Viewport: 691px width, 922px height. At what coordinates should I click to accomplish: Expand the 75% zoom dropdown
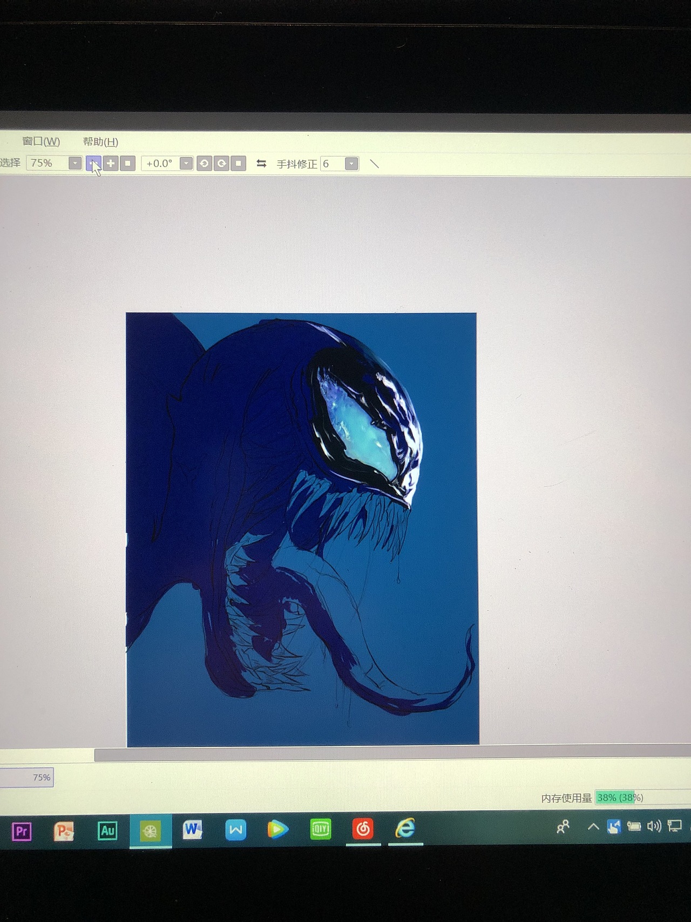click(76, 163)
